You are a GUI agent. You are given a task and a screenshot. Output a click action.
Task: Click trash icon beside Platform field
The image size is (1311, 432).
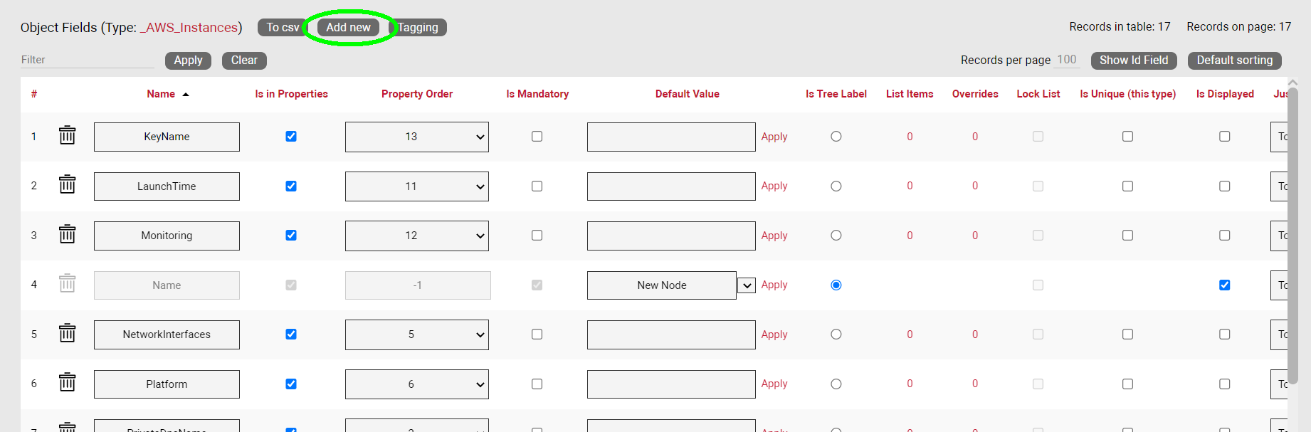[x=67, y=383]
